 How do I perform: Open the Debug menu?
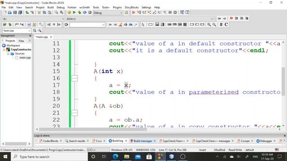click(61, 7)
